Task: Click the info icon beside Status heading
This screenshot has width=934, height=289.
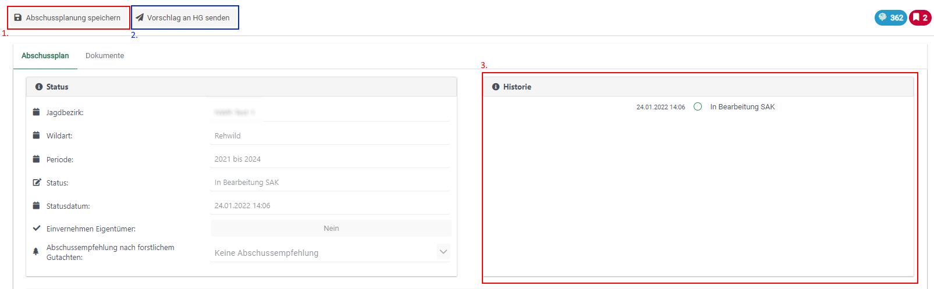Action: click(39, 87)
